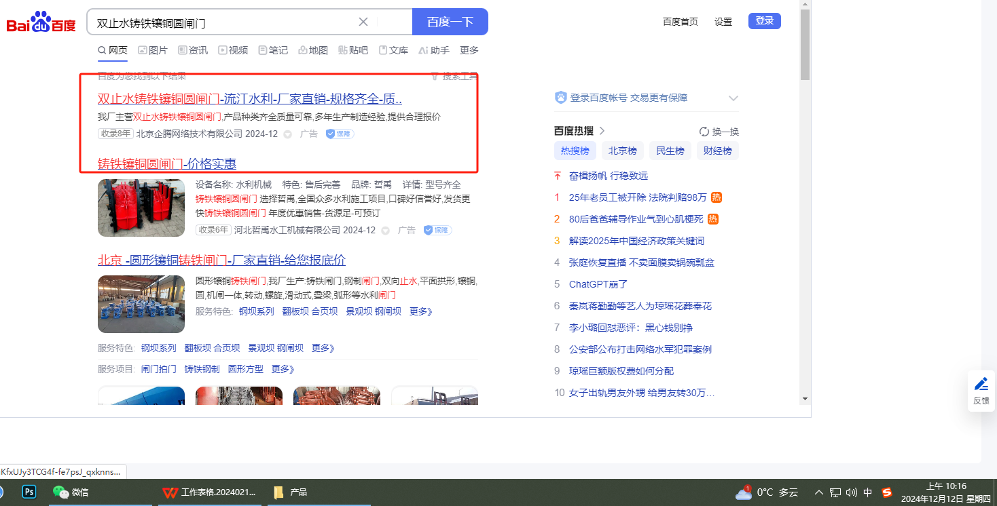Open the weather widget showing 0°C 多云

pos(767,492)
